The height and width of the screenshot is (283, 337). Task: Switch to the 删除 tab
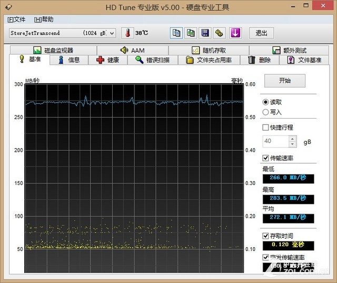pyautogui.click(x=260, y=60)
